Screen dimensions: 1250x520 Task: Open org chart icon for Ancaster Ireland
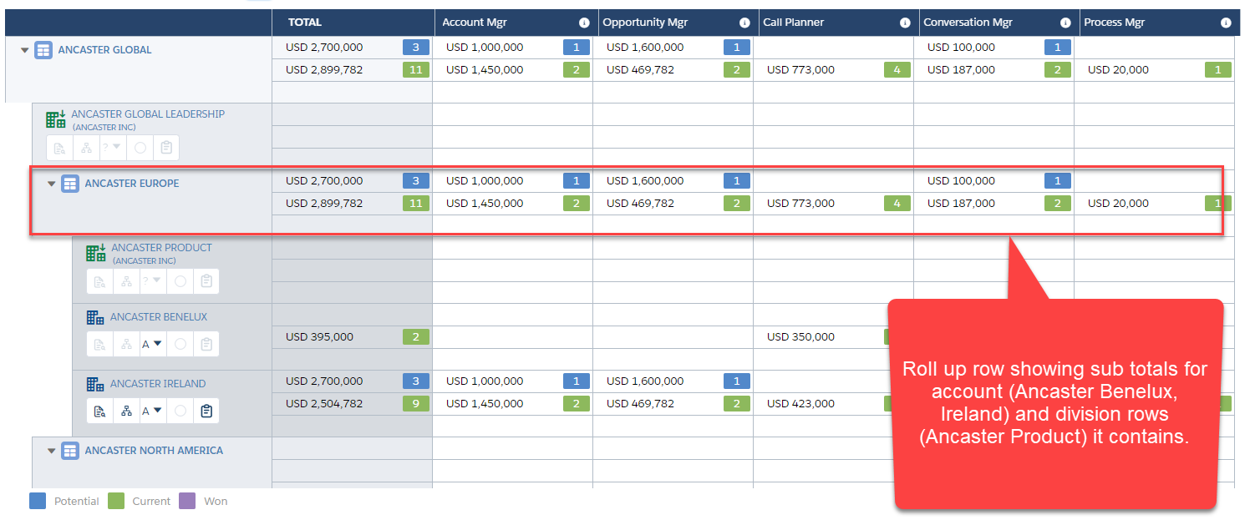click(x=126, y=411)
